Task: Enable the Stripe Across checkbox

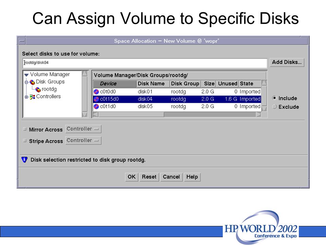Action: [x=25, y=141]
